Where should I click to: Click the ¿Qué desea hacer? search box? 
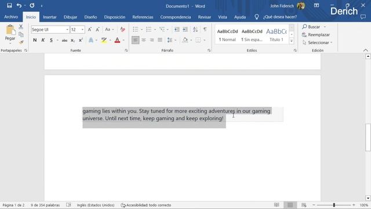point(280,17)
